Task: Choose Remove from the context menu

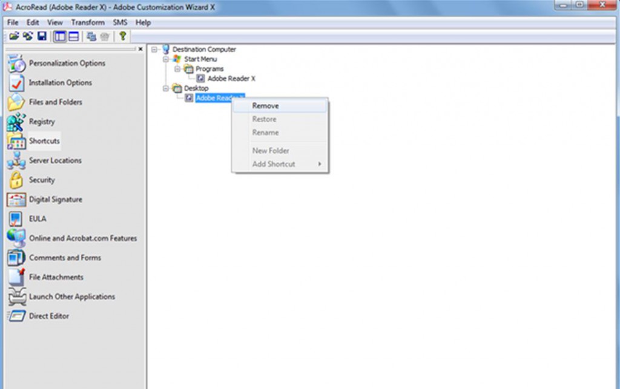Action: pyautogui.click(x=280, y=106)
